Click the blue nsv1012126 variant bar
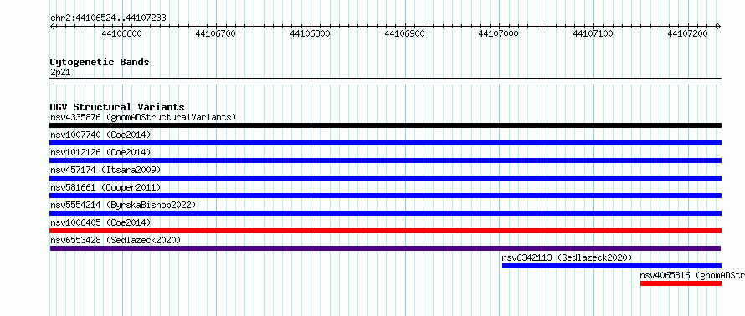Image resolution: width=745 pixels, height=316 pixels. click(386, 161)
